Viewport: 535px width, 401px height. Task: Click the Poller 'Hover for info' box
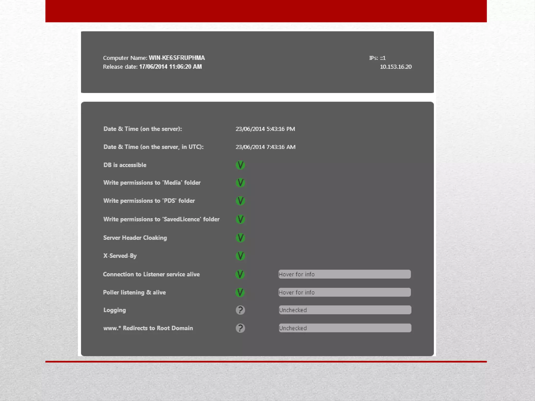(344, 292)
